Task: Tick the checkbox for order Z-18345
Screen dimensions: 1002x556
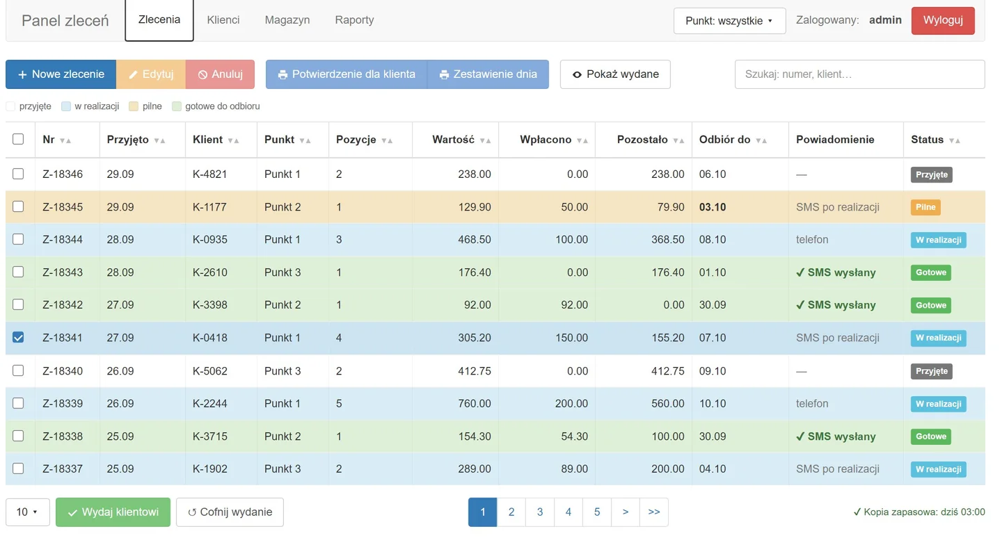Action: coord(18,206)
